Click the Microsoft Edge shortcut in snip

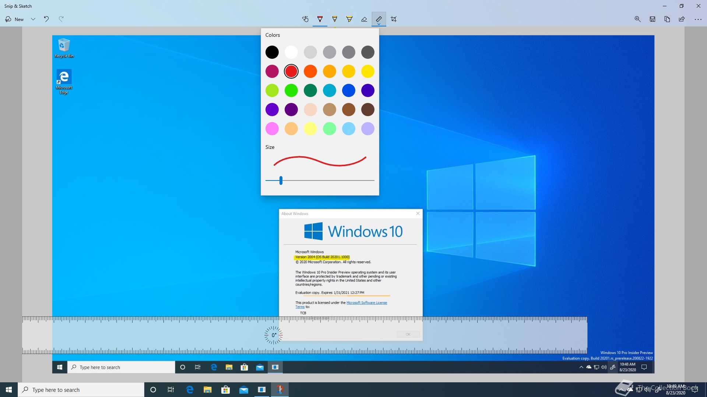[x=64, y=82]
